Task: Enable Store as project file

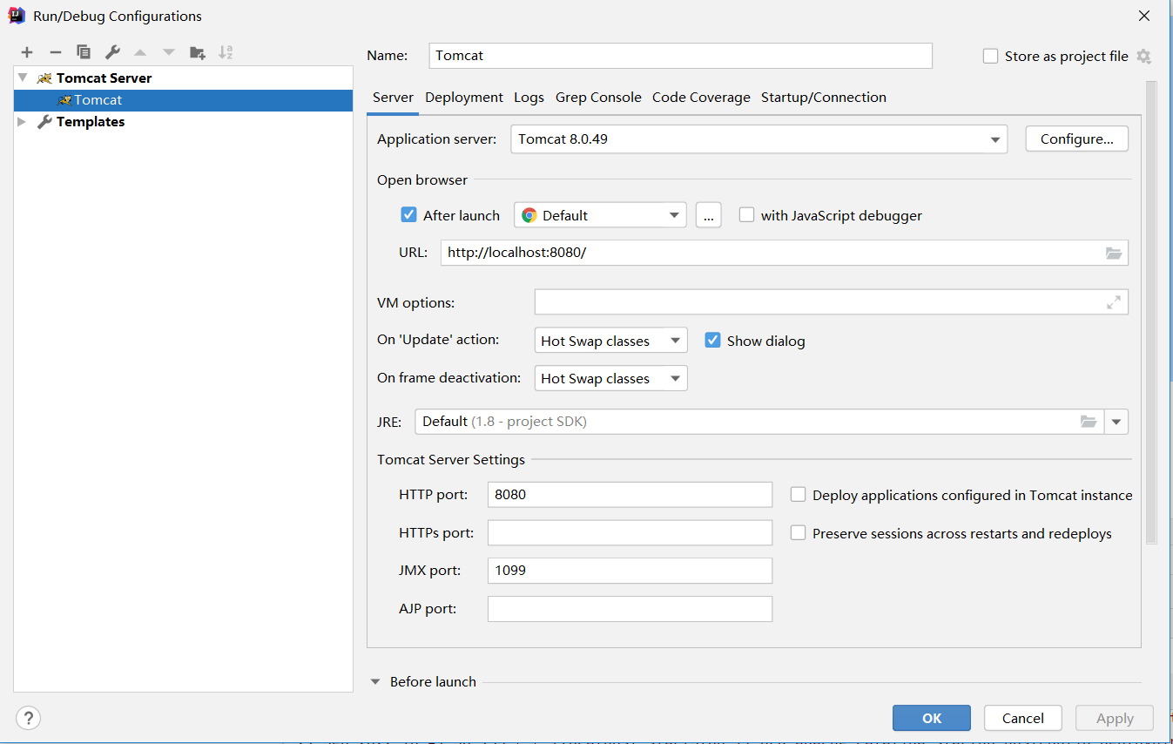Action: (x=990, y=56)
